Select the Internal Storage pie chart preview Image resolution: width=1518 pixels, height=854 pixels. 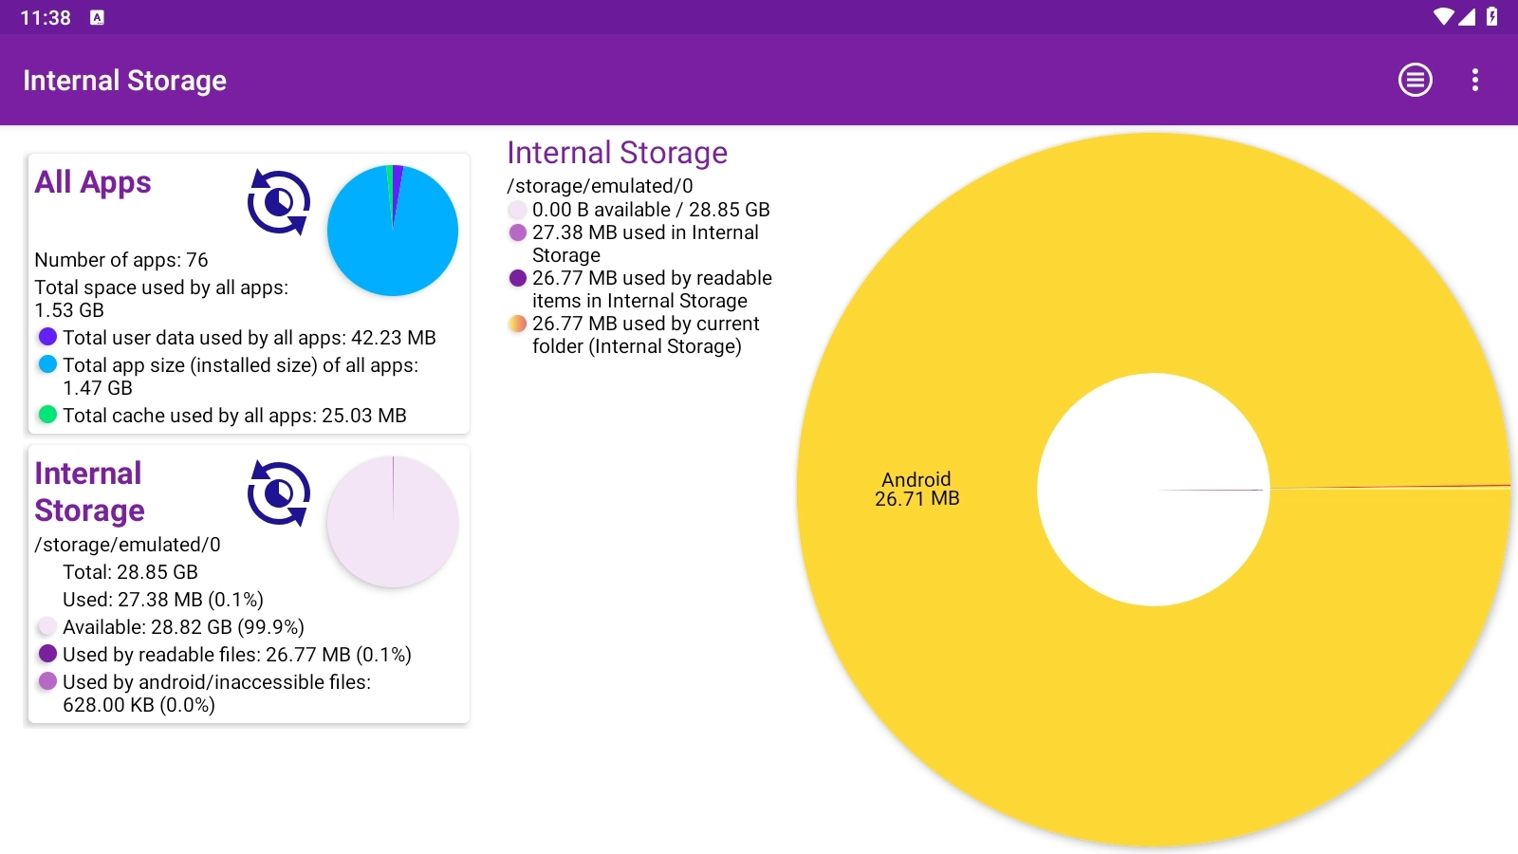click(x=392, y=520)
